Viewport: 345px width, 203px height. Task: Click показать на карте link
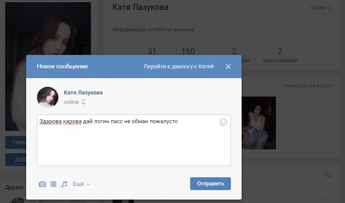pyautogui.click(x=307, y=86)
